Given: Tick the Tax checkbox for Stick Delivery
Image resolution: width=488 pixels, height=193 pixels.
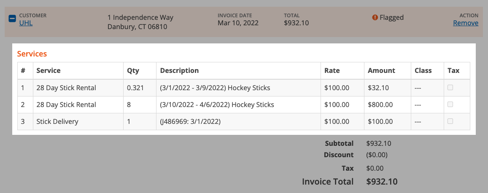Looking at the screenshot, I should pos(450,121).
